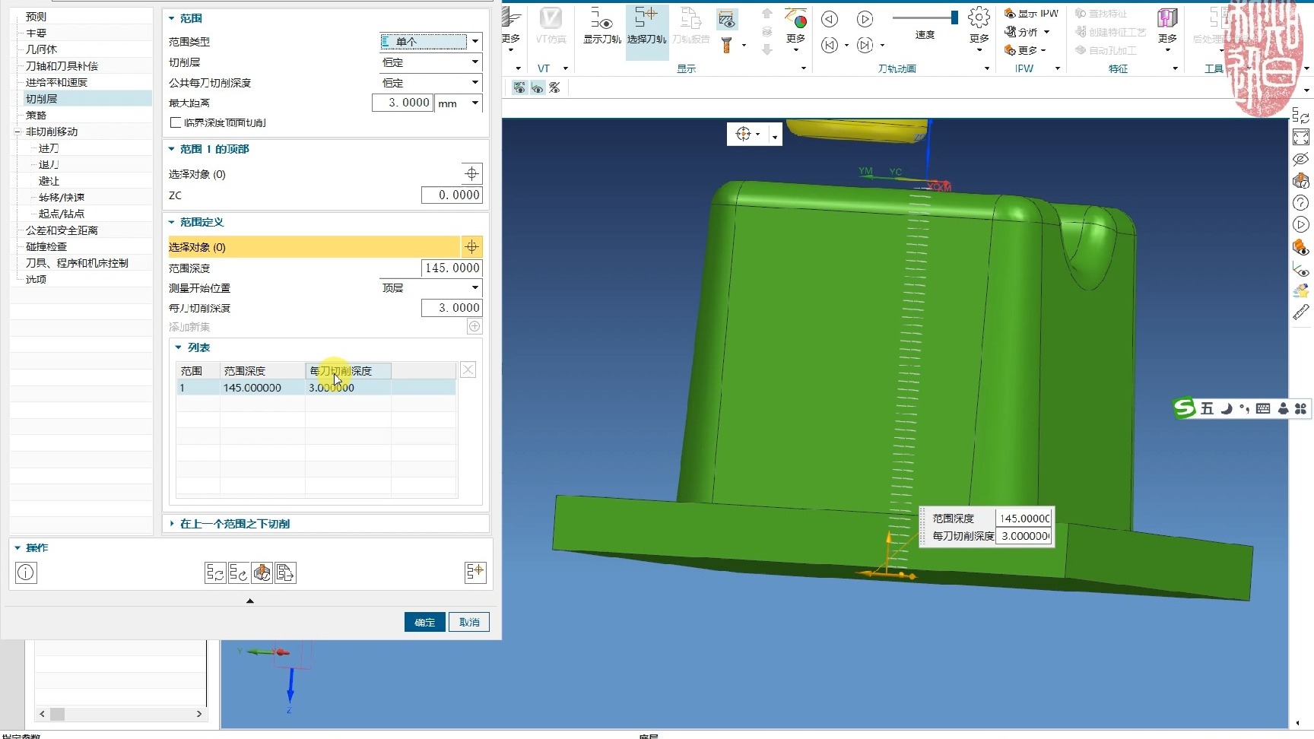1314x739 pixels.
Task: Click point selector on highlighted 范围定义 选择对象 row
Action: coord(472,246)
